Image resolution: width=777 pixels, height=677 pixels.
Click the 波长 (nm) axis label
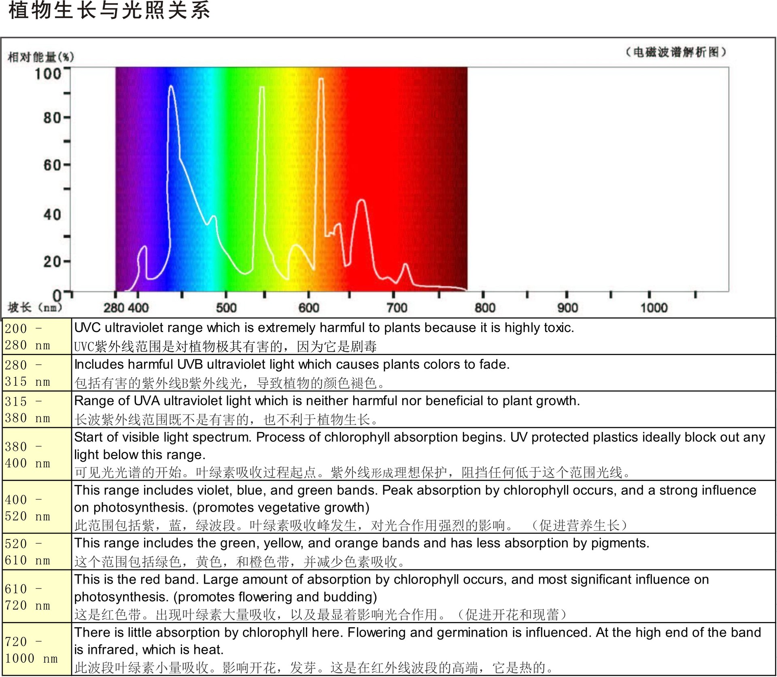pyautogui.click(x=35, y=308)
